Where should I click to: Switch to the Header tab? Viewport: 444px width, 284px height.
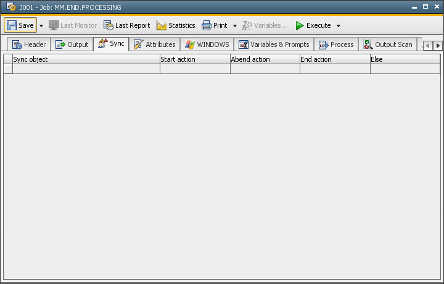click(x=29, y=44)
